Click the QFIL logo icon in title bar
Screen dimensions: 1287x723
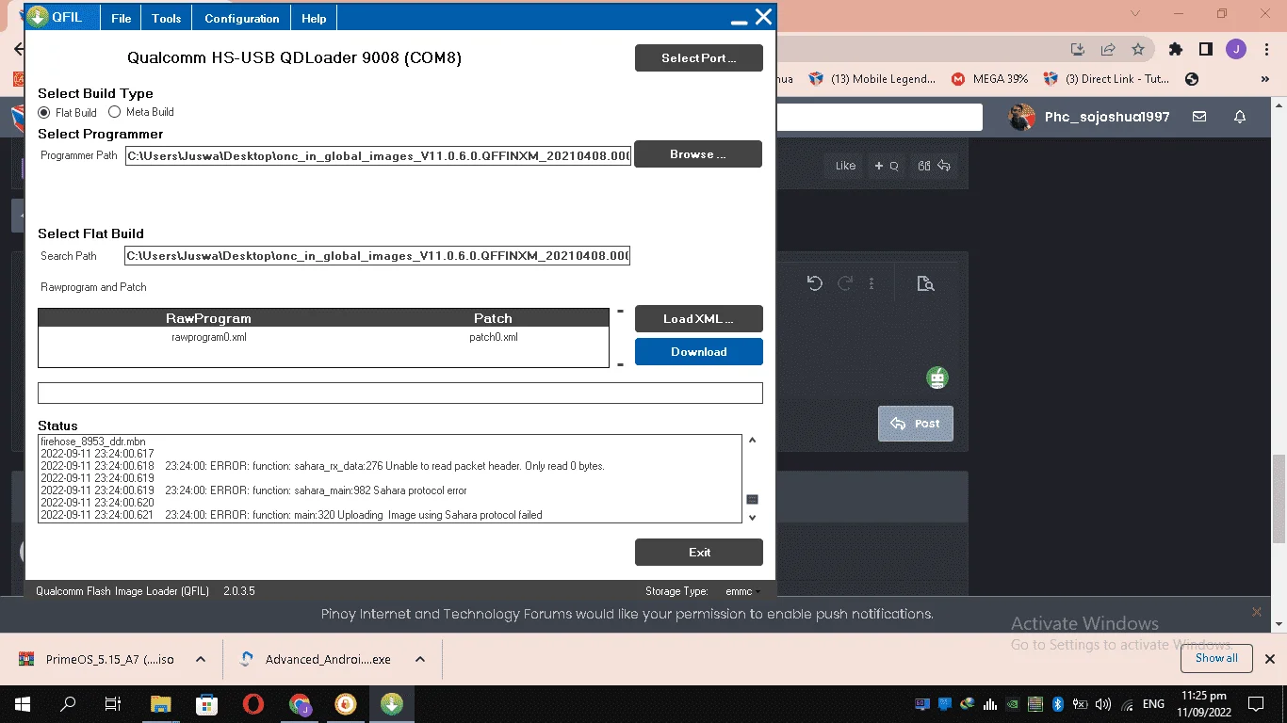(38, 17)
